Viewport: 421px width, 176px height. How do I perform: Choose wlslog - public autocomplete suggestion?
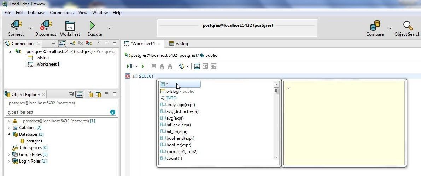click(180, 91)
